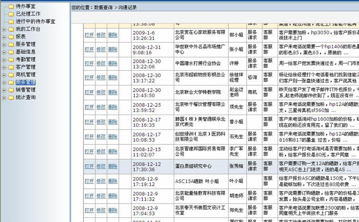The height and width of the screenshot is (222, 359).
Task: Click 删除 for 中国潜水打捞行业协会 record
Action: tap(112, 63)
